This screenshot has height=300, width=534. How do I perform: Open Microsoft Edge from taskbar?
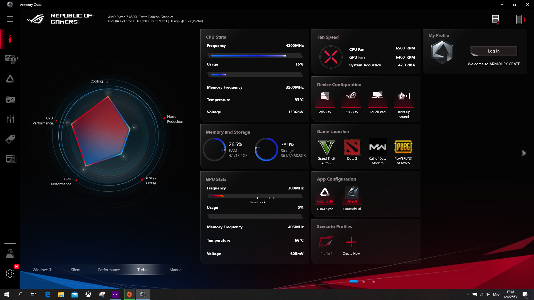pyautogui.click(x=48, y=294)
